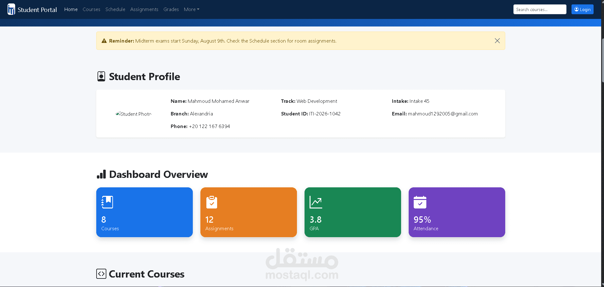604x287 pixels.
Task: Dismiss the midterm reminder alert
Action: click(497, 41)
